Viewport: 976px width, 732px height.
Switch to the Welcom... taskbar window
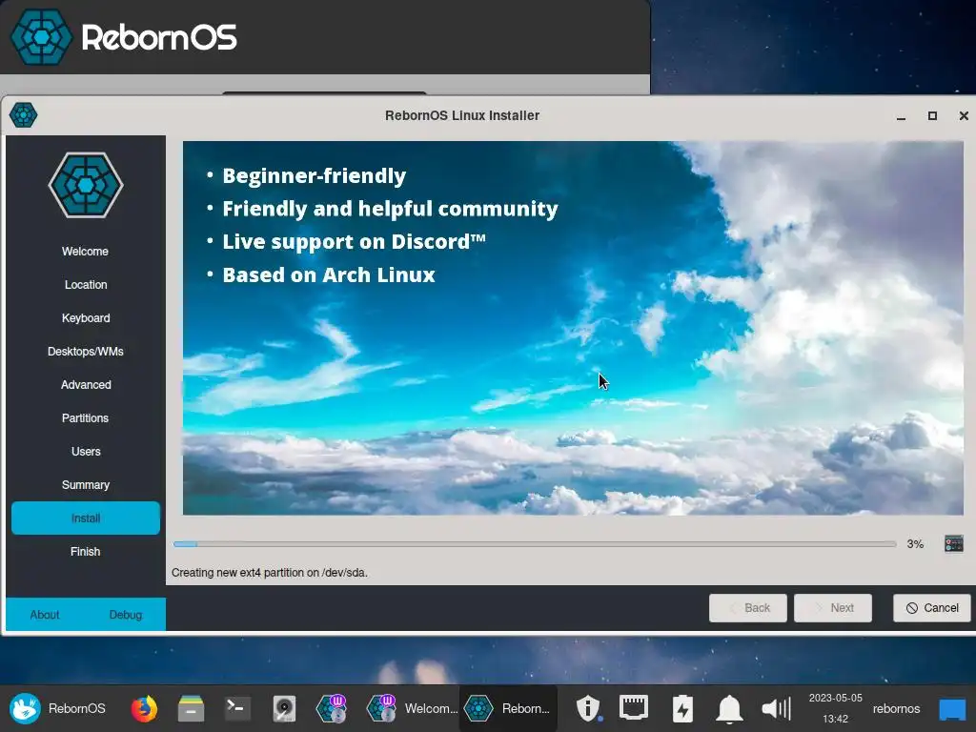[411, 708]
